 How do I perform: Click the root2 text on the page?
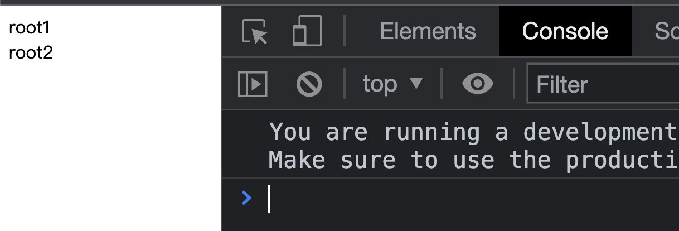pyautogui.click(x=31, y=54)
